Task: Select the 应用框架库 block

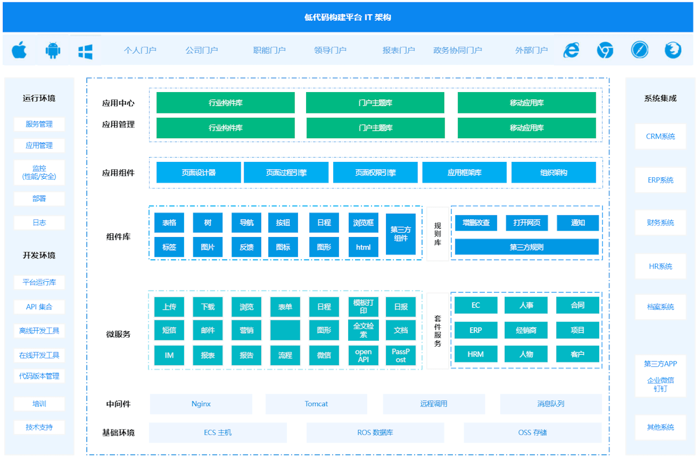Action: click(465, 173)
